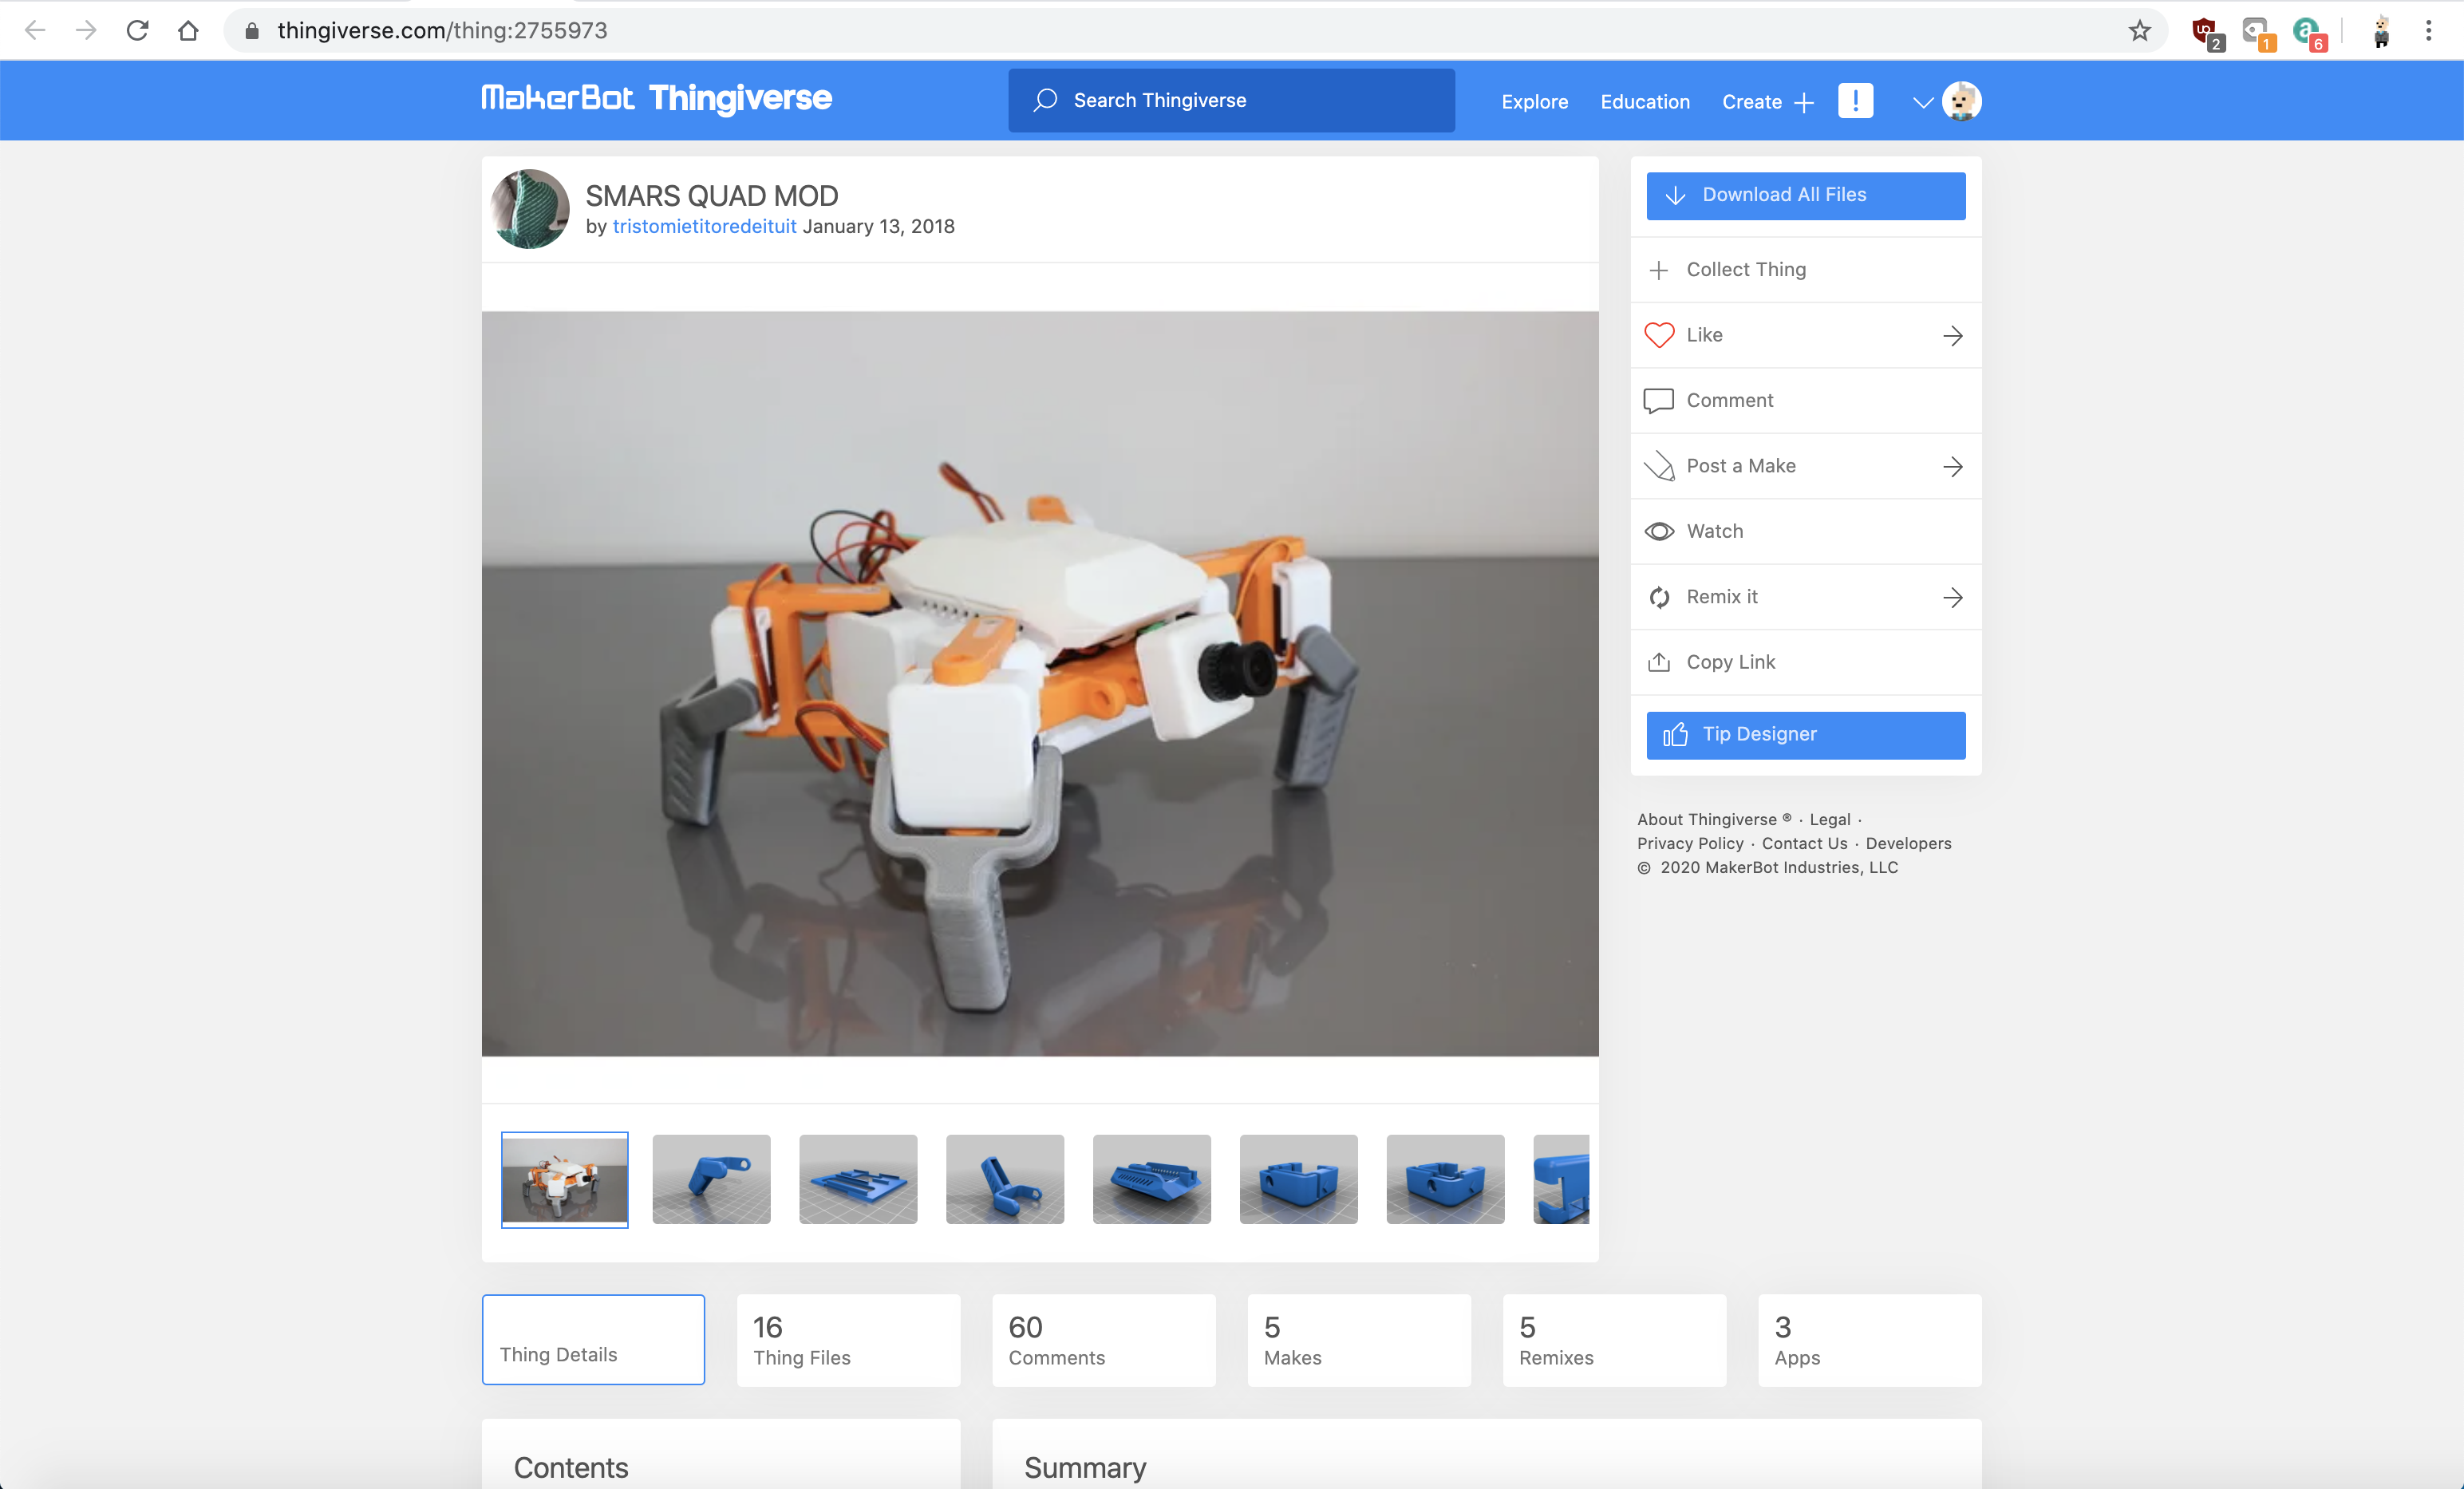Image resolution: width=2464 pixels, height=1489 pixels.
Task: Expand the Post a Make arrow
Action: click(x=1952, y=467)
